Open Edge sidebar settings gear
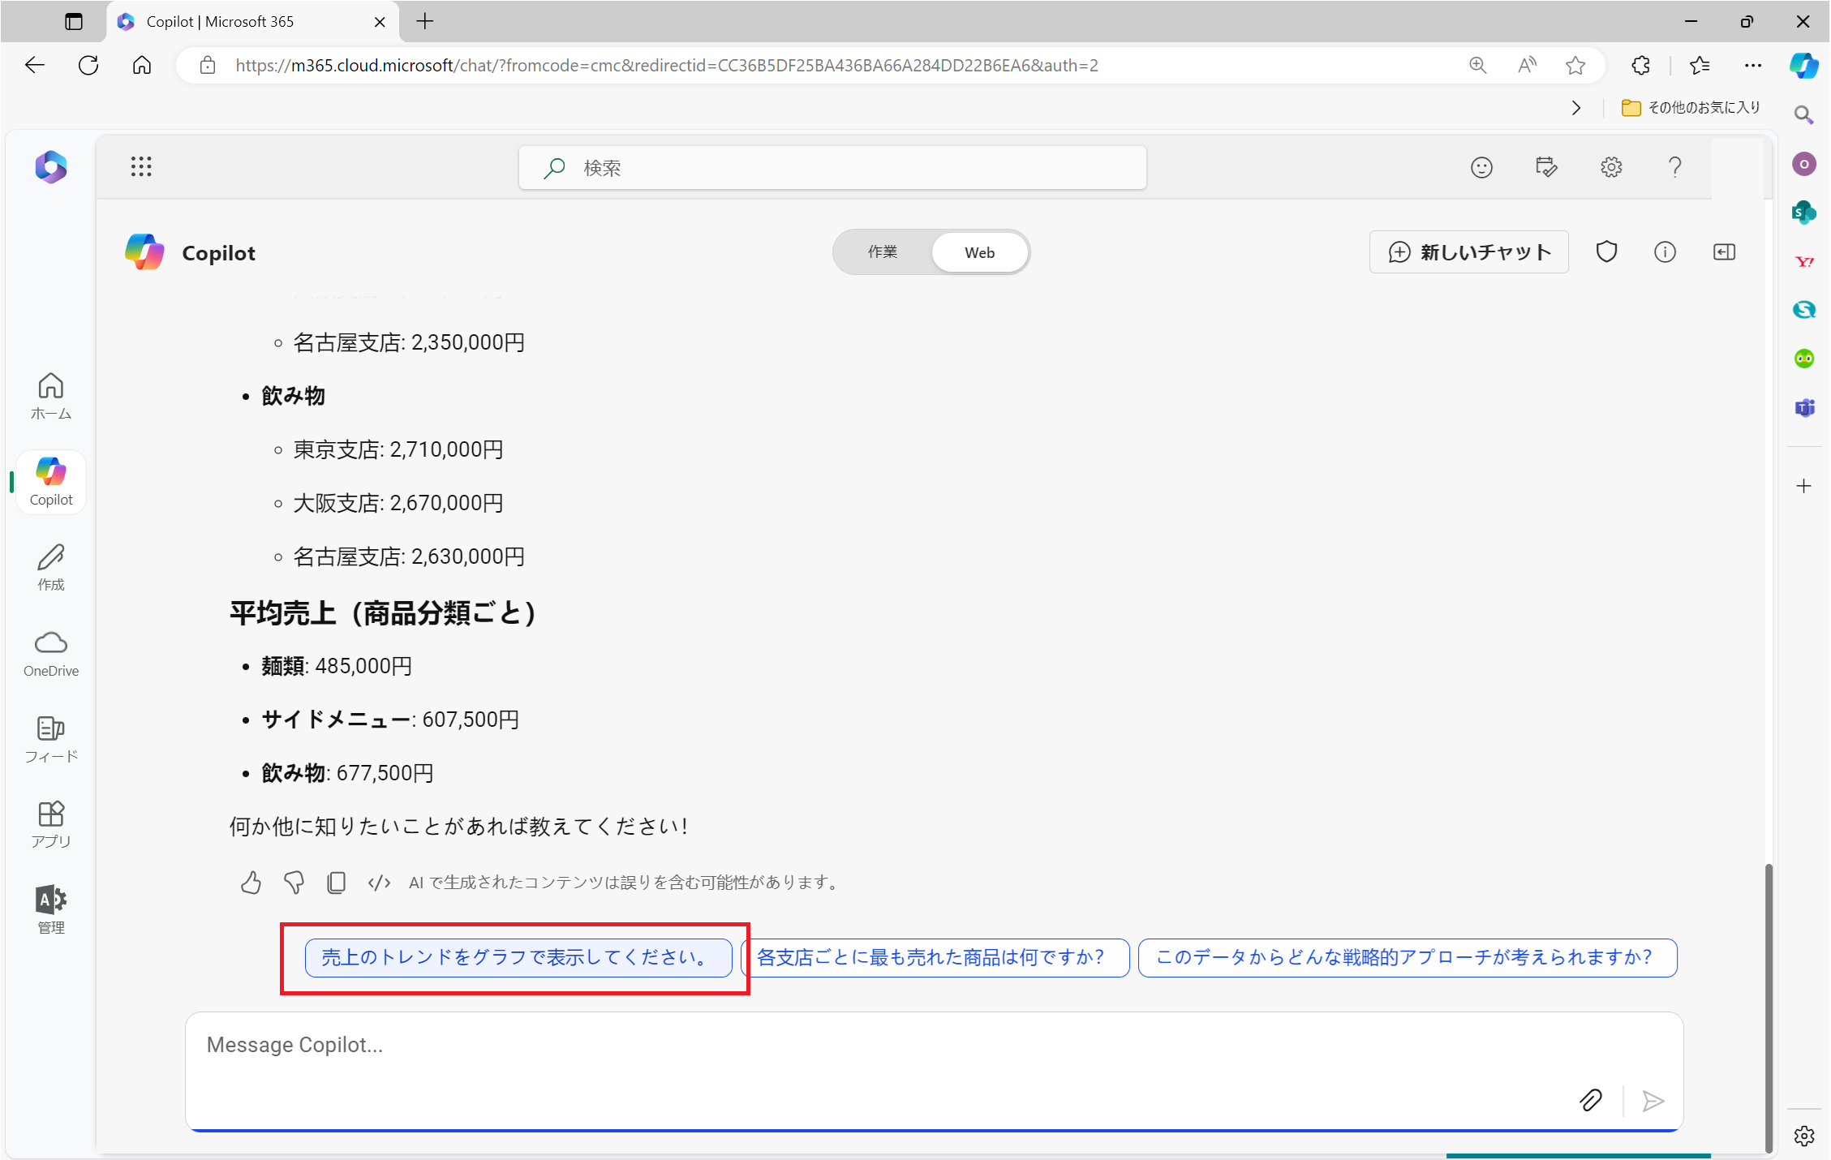Screen dimensions: 1831x1160 [x=1803, y=1136]
